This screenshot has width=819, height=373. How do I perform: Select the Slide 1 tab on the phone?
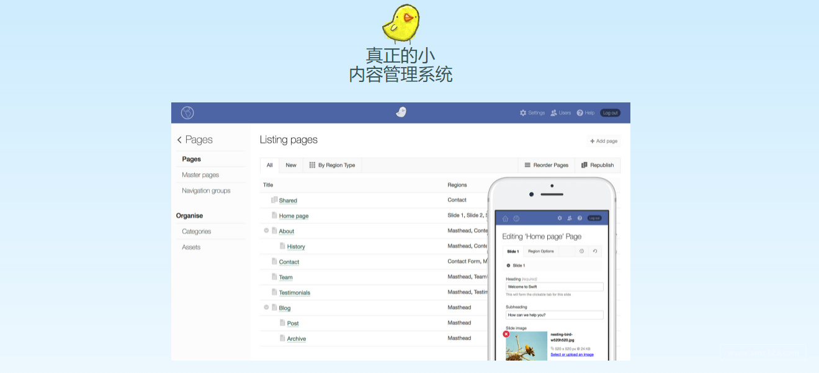[513, 251]
